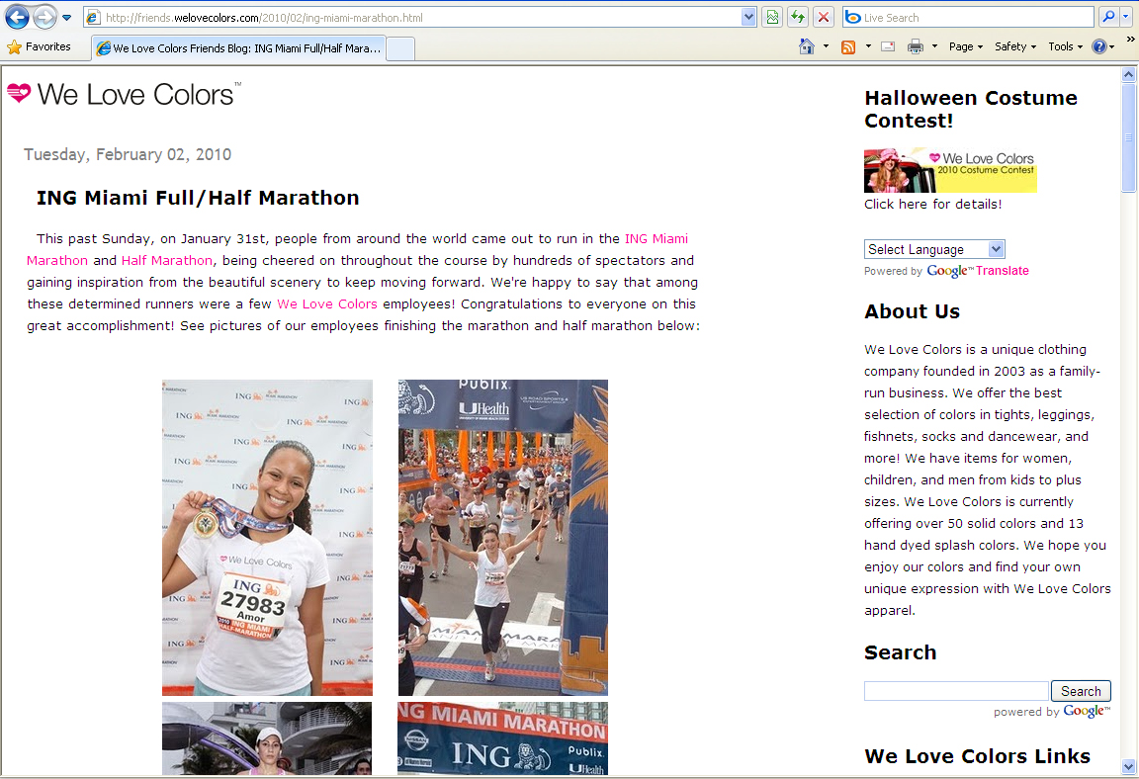Open the Safety menu
Screen dimensions: 1139x779
click(x=1014, y=46)
